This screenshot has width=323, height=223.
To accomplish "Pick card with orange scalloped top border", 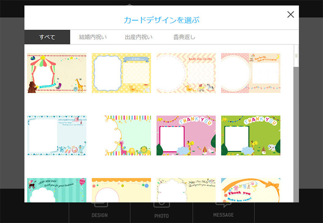I will [x=121, y=190].
